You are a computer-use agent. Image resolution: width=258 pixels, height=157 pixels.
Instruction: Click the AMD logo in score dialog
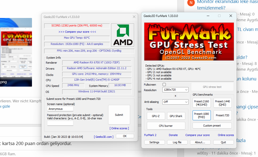pos(123,35)
